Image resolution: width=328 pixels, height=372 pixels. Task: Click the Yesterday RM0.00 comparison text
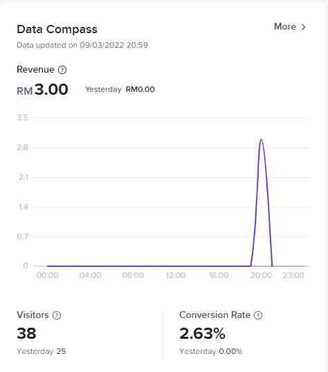click(120, 89)
